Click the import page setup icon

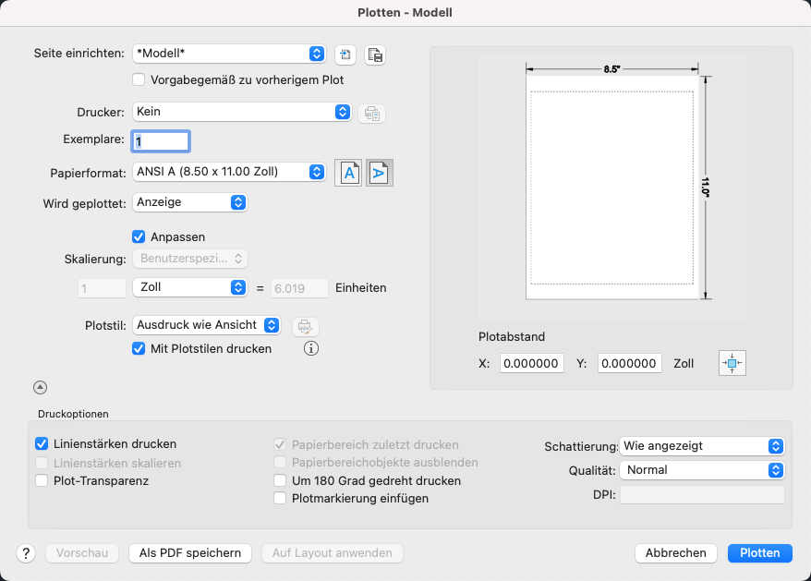pyautogui.click(x=345, y=54)
